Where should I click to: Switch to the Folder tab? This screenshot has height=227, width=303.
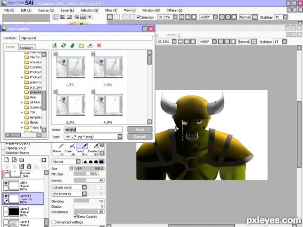(x=11, y=47)
